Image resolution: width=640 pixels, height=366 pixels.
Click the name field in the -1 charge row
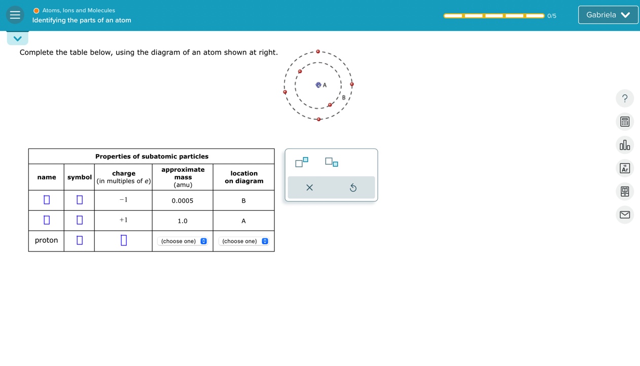coord(46,200)
